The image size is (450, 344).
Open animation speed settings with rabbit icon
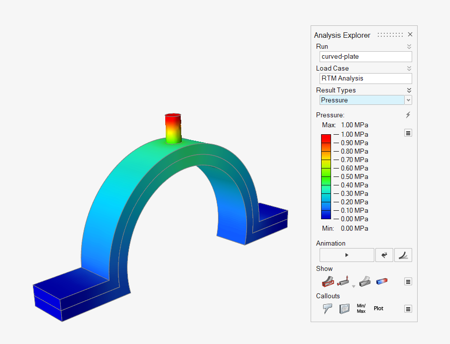click(384, 255)
